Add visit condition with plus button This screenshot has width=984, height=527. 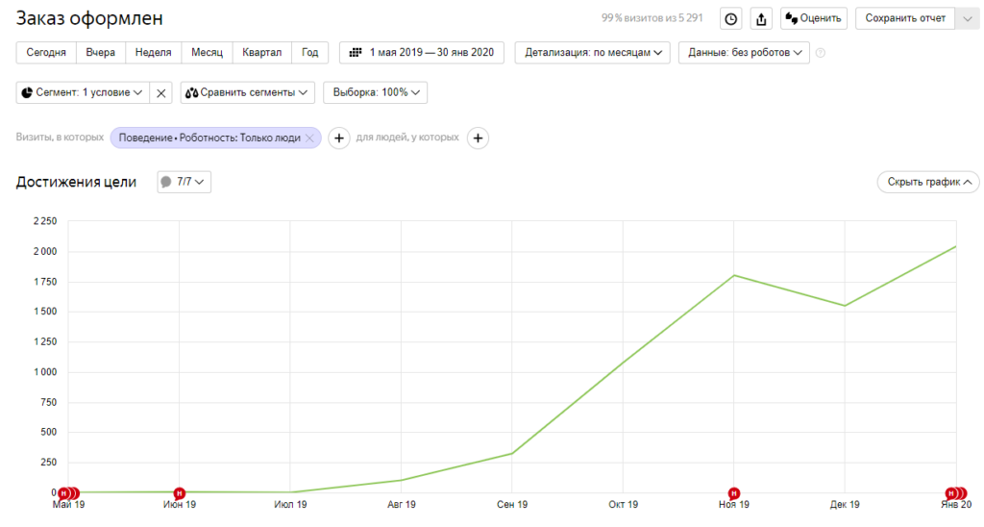click(x=339, y=138)
